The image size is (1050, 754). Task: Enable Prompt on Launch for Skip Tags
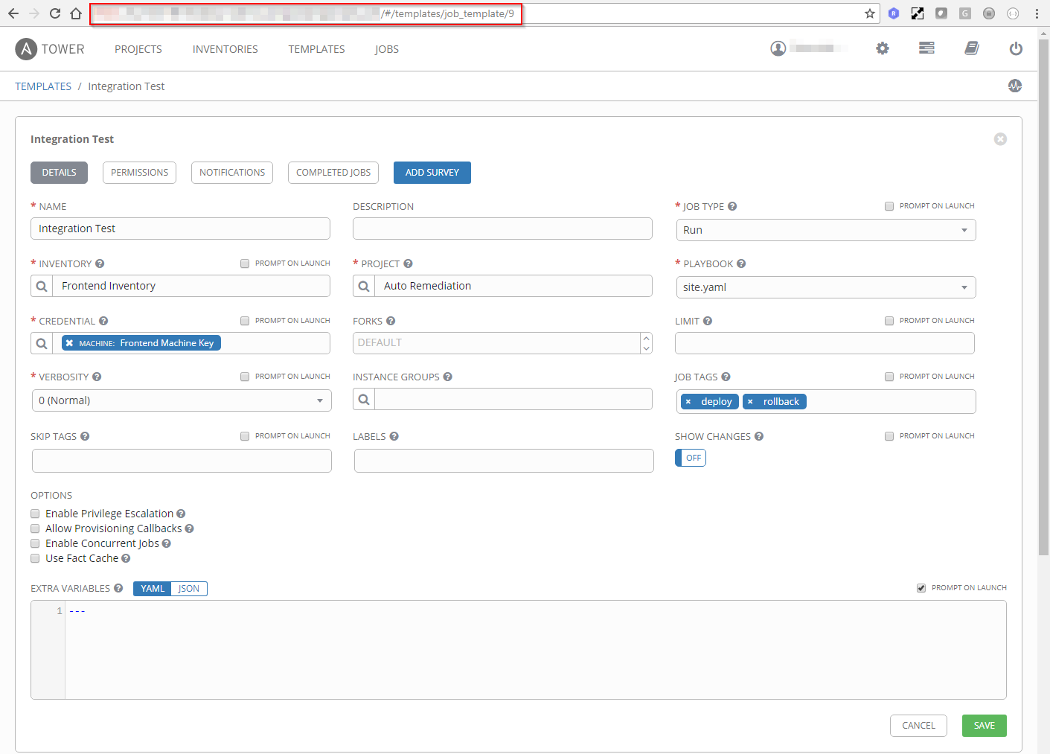tap(245, 436)
